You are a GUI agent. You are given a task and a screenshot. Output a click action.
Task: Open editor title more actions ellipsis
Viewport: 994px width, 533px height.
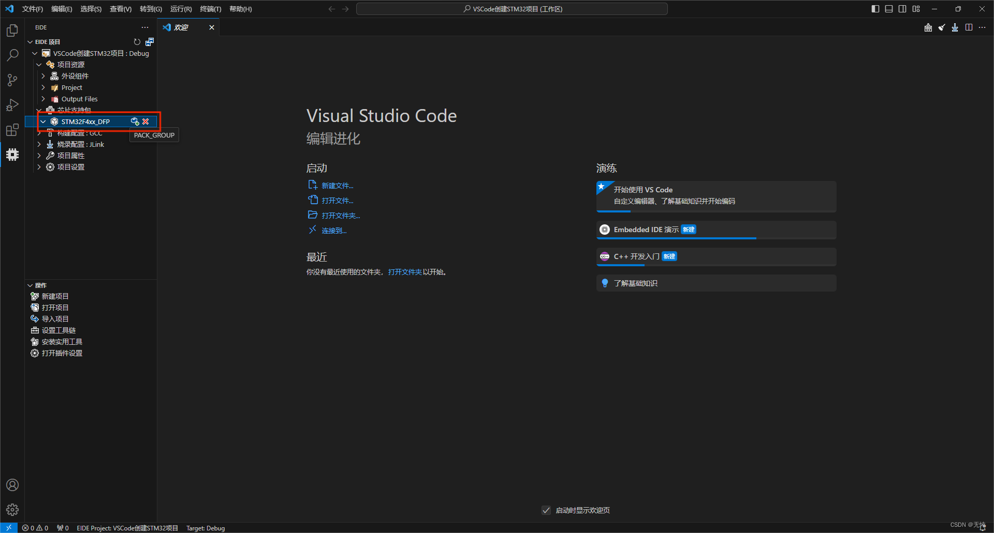982,27
